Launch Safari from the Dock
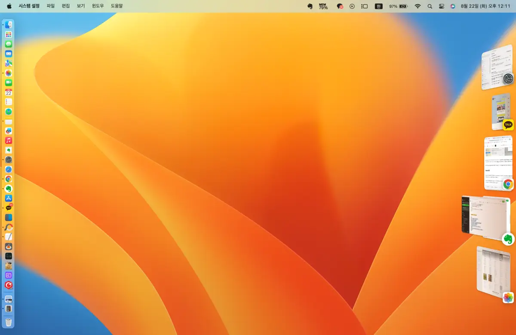Viewport: 516px width, 335px height. [x=9, y=169]
